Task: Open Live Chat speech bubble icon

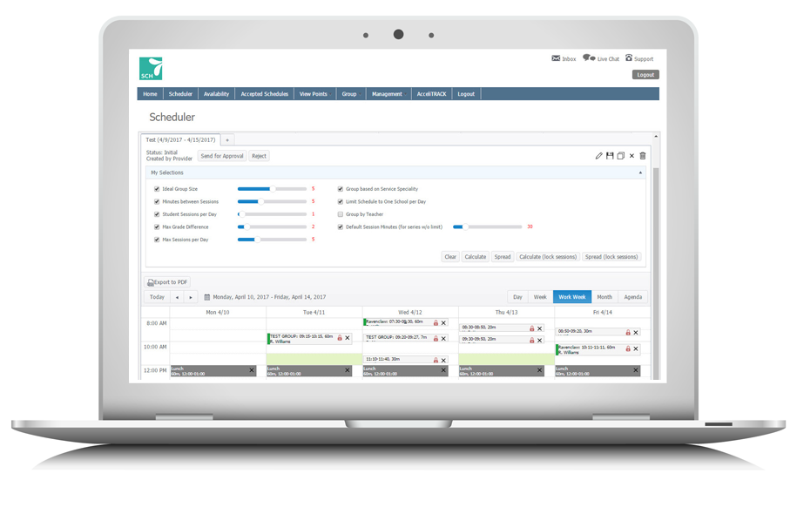Action: pyautogui.click(x=589, y=58)
